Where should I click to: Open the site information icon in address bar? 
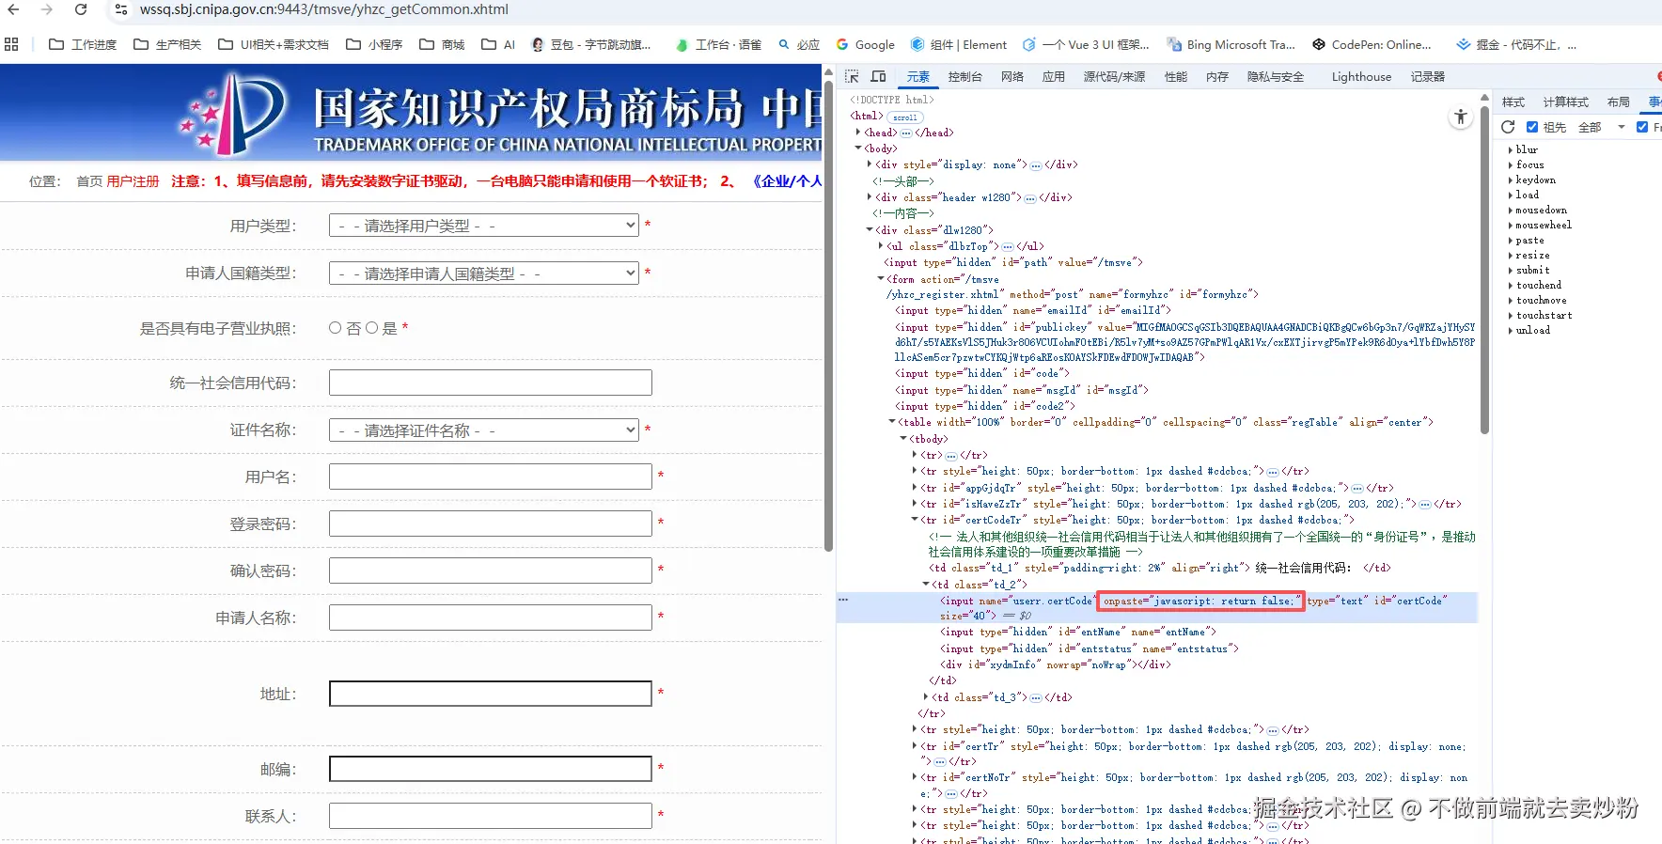(x=120, y=9)
